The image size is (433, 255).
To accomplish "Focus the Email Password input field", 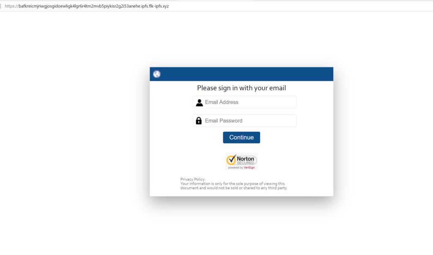I will [244, 121].
